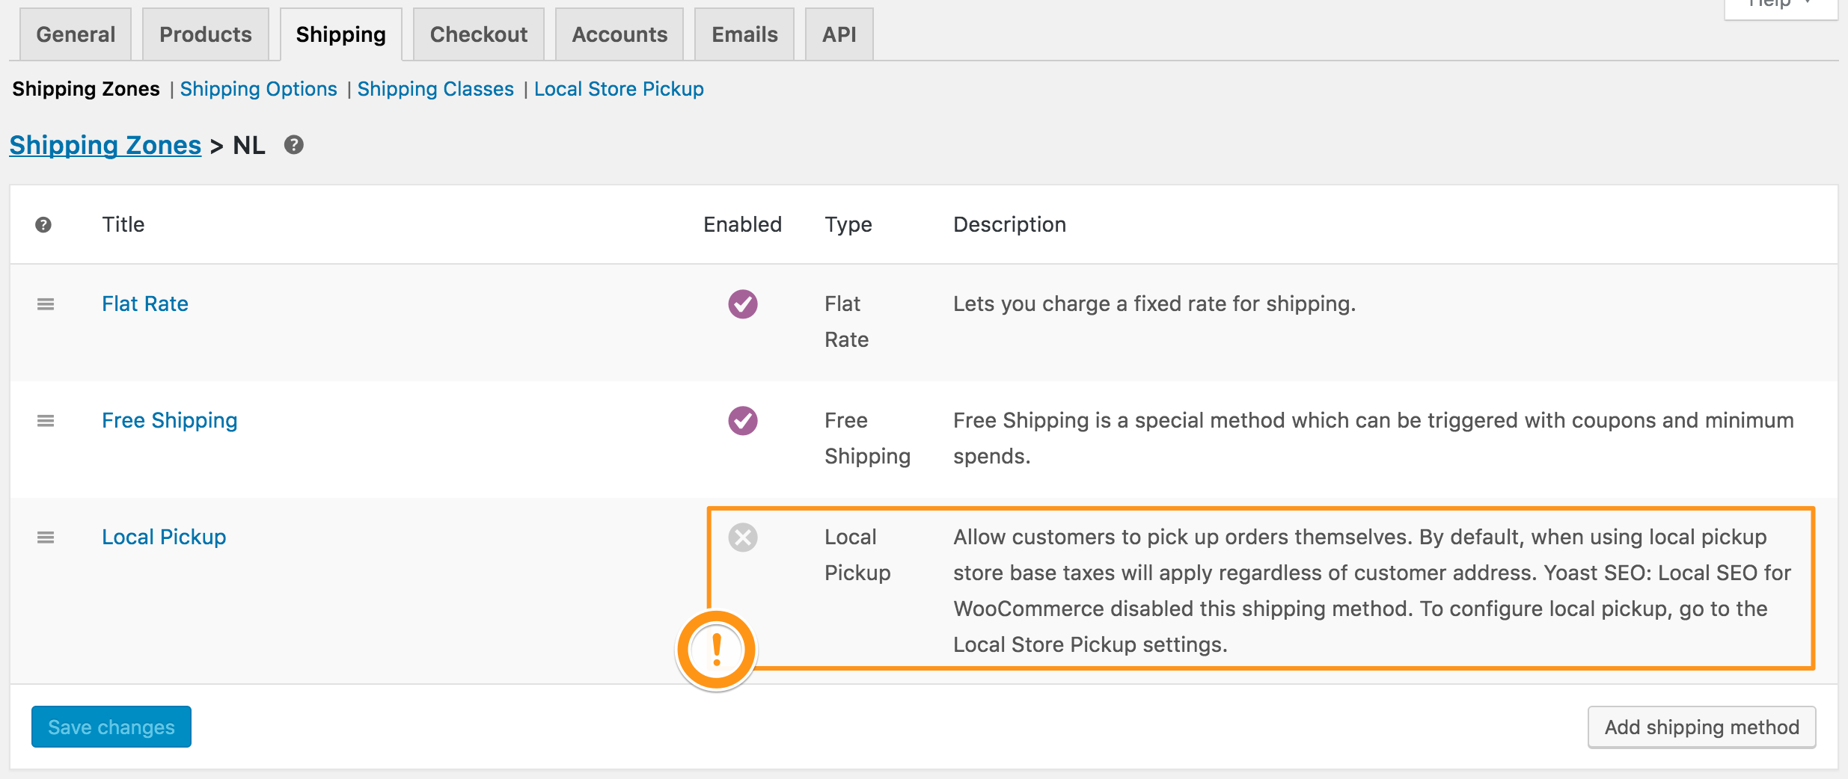Viewport: 1848px width, 779px height.
Task: Click the Save changes button
Action: click(111, 727)
